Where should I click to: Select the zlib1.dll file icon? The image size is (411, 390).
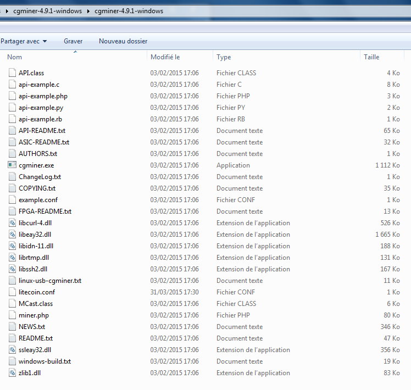pyautogui.click(x=13, y=373)
